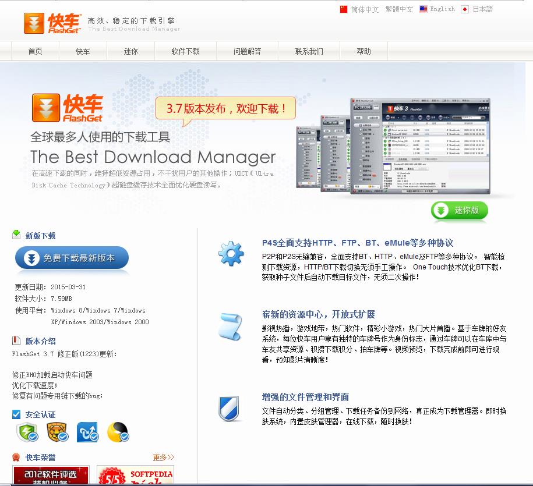Click the US flag icon for English
Viewport: 533px width, 486px height.
click(x=423, y=9)
